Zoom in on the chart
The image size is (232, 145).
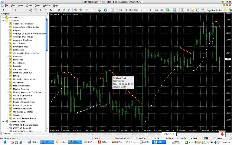pyautogui.click(x=76, y=10)
